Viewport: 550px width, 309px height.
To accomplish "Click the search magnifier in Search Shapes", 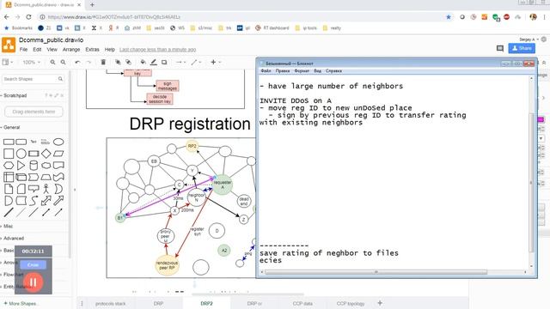I will click(x=60, y=79).
